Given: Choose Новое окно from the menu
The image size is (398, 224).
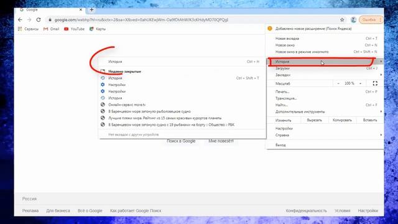Looking at the screenshot, I should pyautogui.click(x=325, y=45).
